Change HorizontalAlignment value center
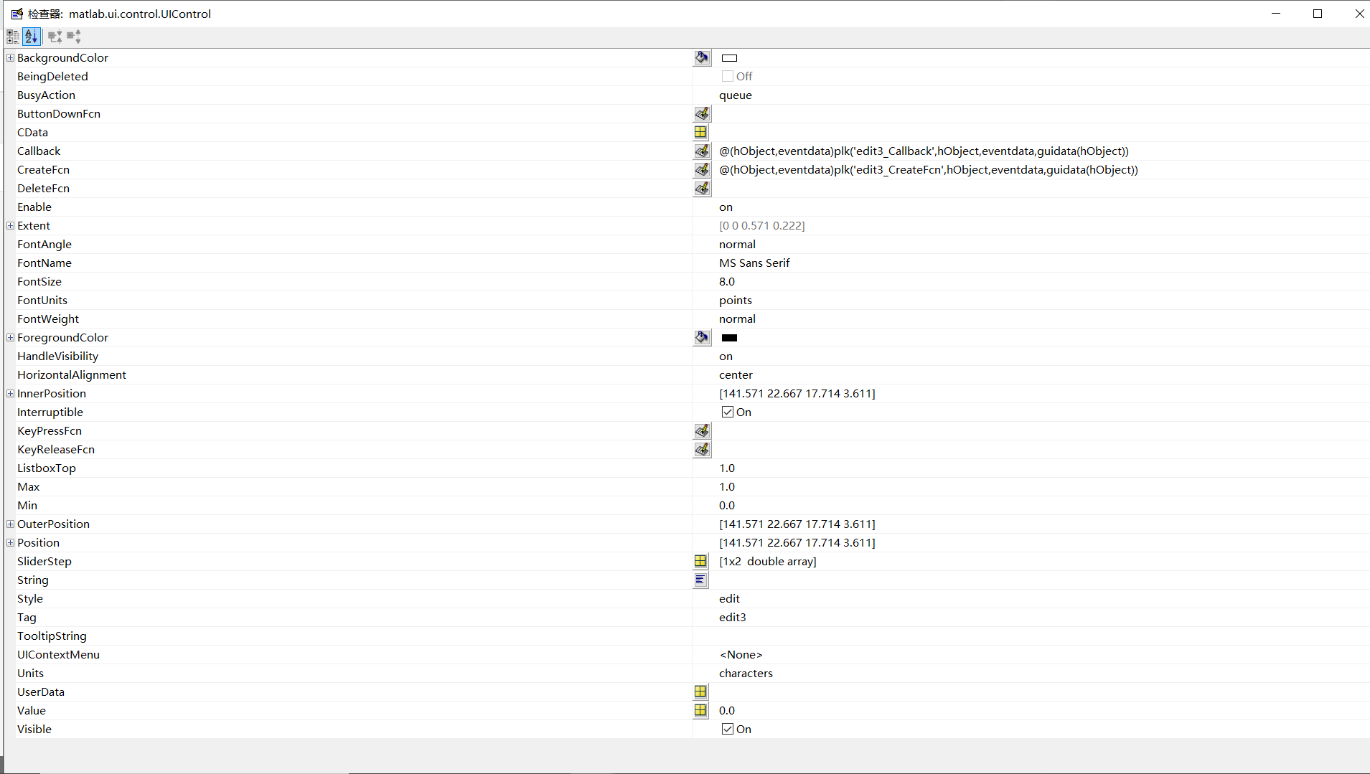 pos(736,374)
